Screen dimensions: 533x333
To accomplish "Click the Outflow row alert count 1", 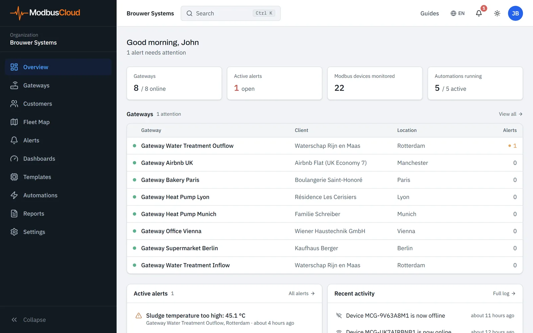I will [x=513, y=146].
